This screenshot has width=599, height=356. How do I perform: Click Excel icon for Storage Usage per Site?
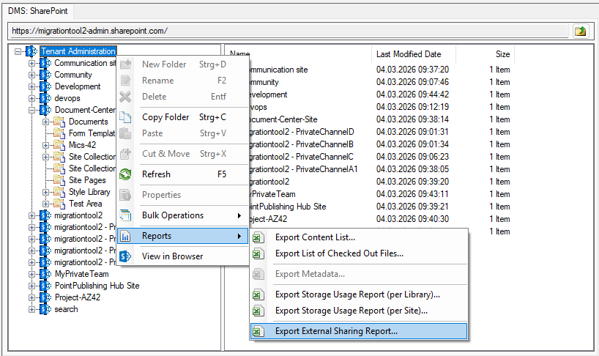(x=258, y=311)
